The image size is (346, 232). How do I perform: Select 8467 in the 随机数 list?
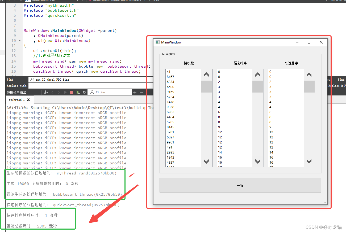170,77
